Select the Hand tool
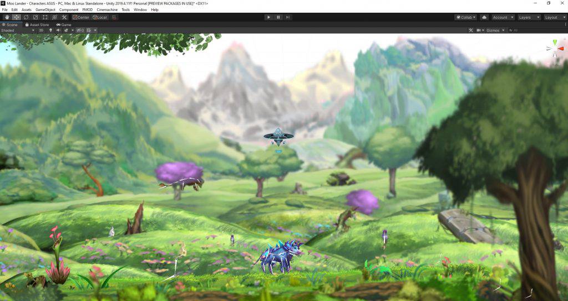The width and height of the screenshot is (568, 301). 7,17
